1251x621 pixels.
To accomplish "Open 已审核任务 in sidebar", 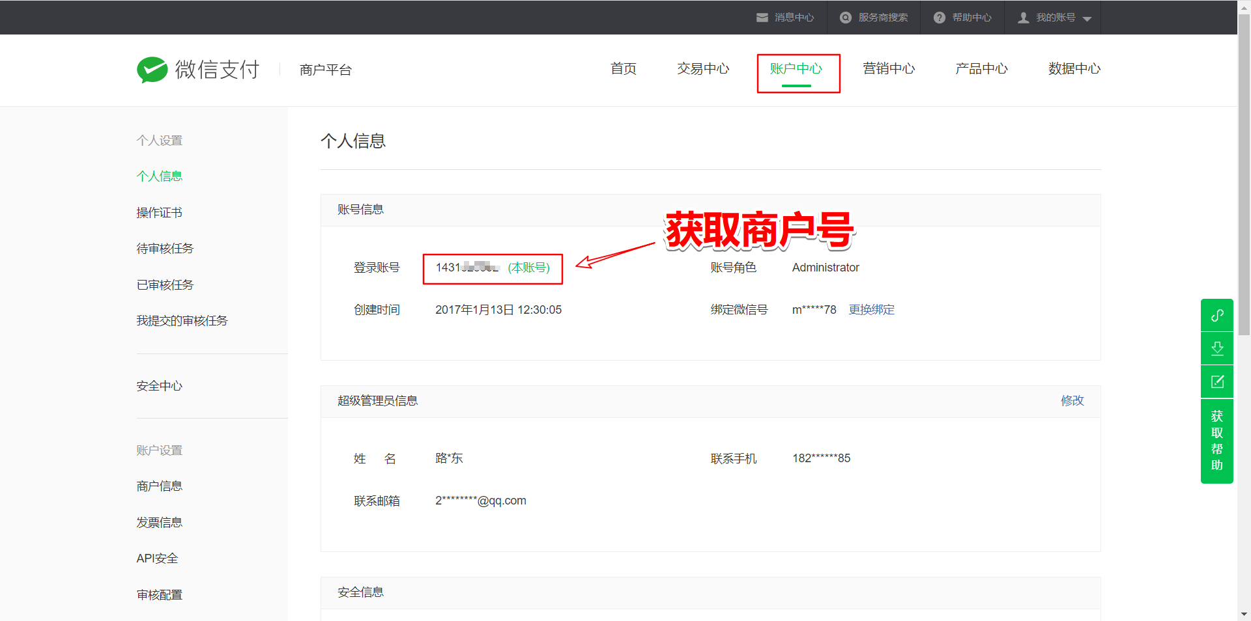I will [165, 285].
